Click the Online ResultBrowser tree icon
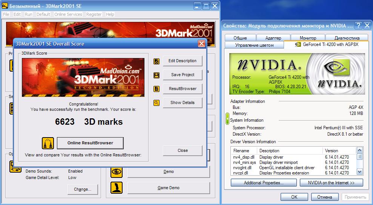 pos(48,143)
